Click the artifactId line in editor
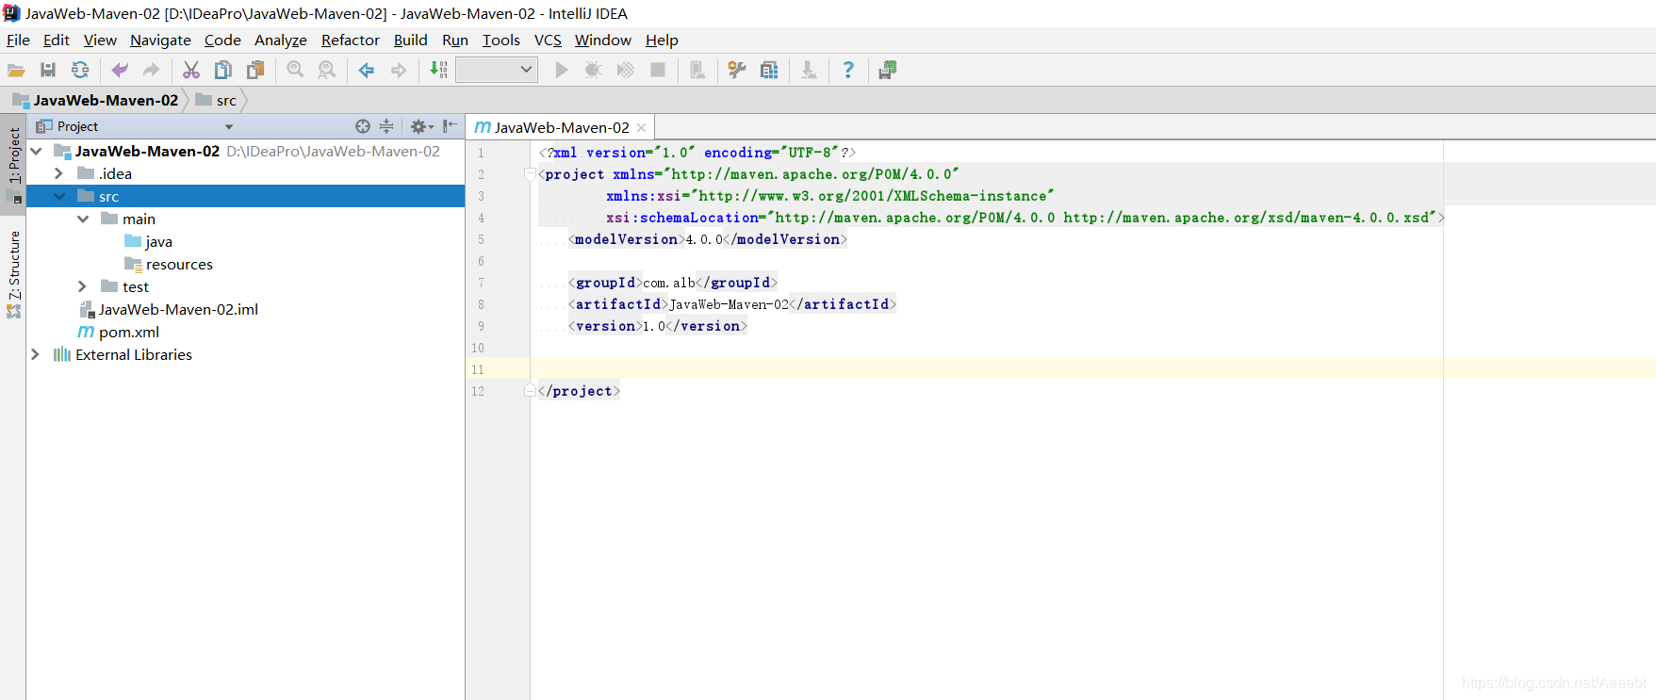 click(x=732, y=304)
